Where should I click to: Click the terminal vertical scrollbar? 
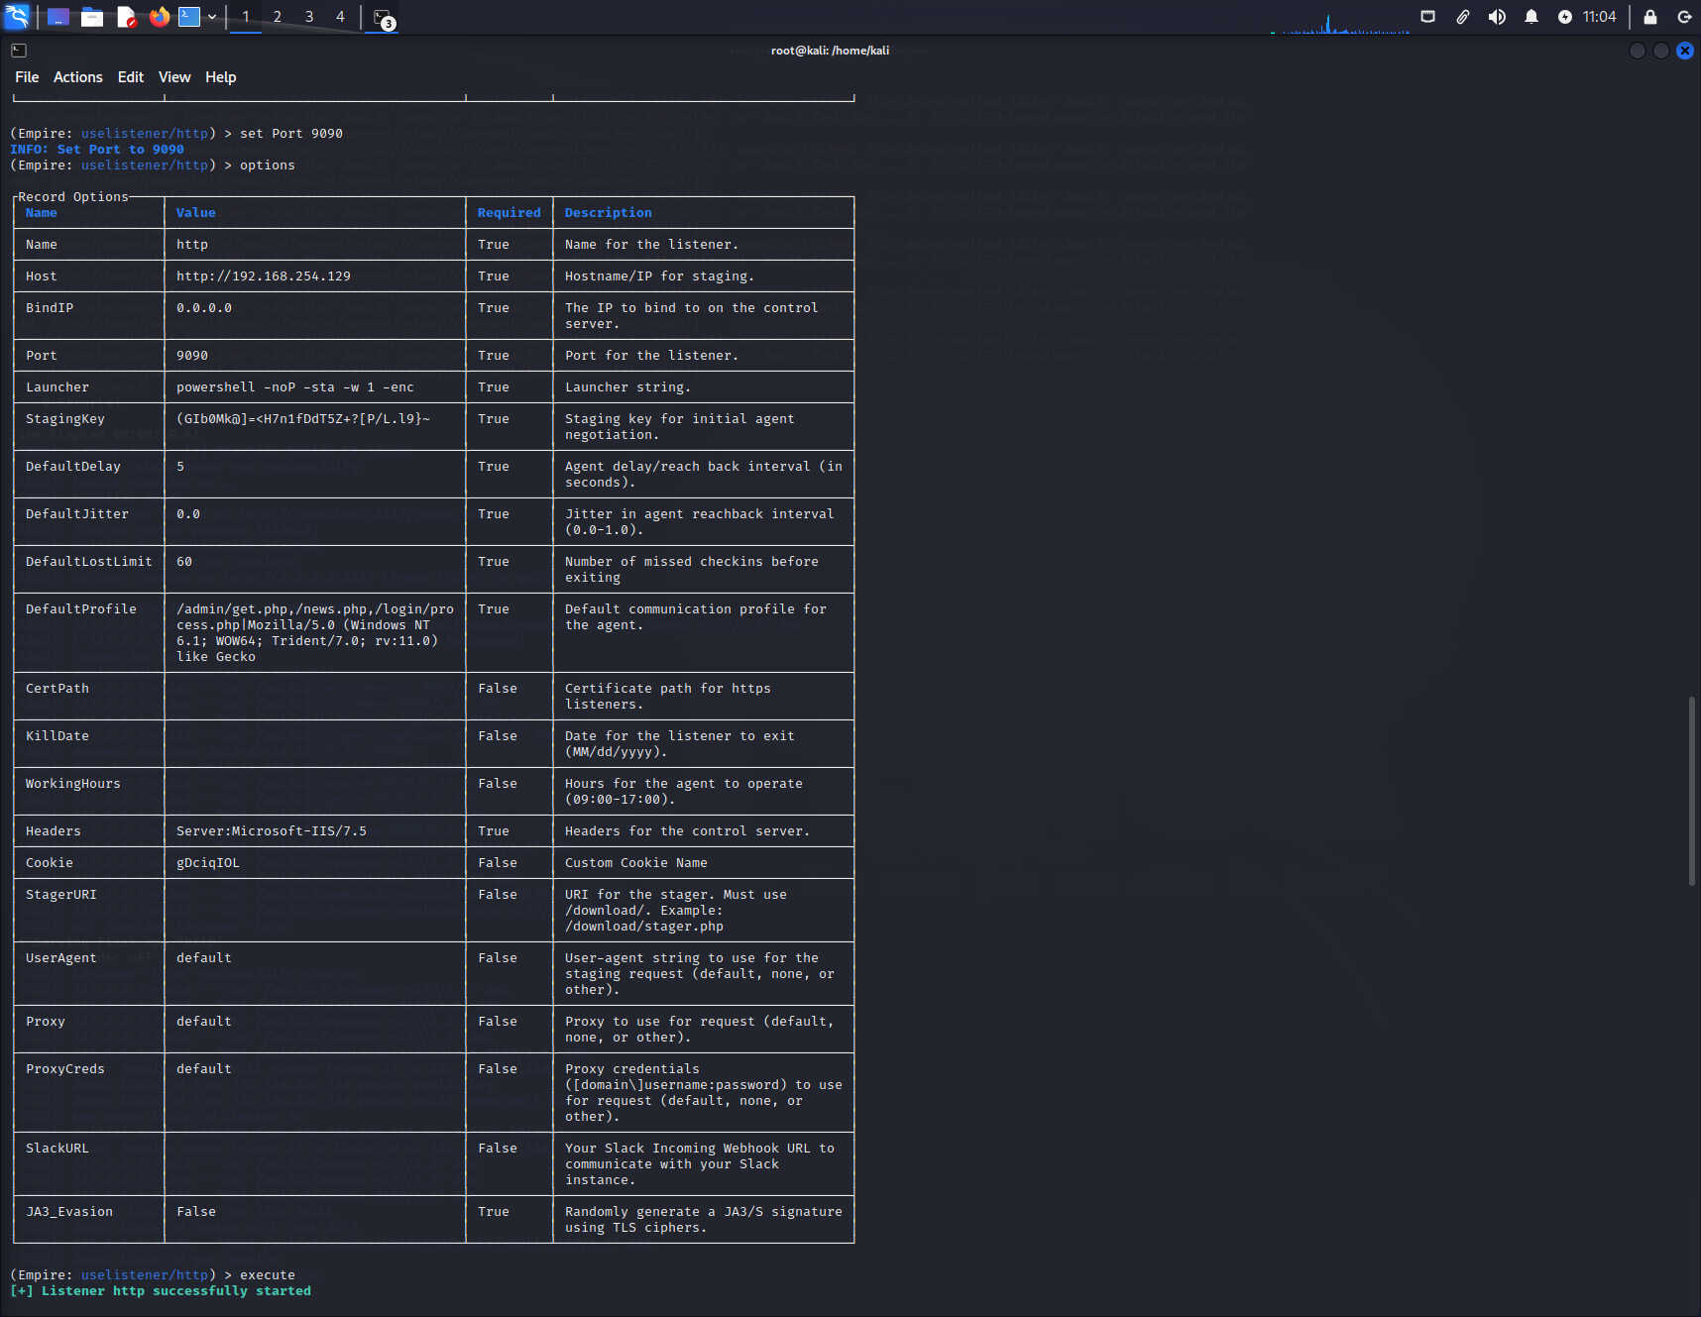tap(1692, 791)
